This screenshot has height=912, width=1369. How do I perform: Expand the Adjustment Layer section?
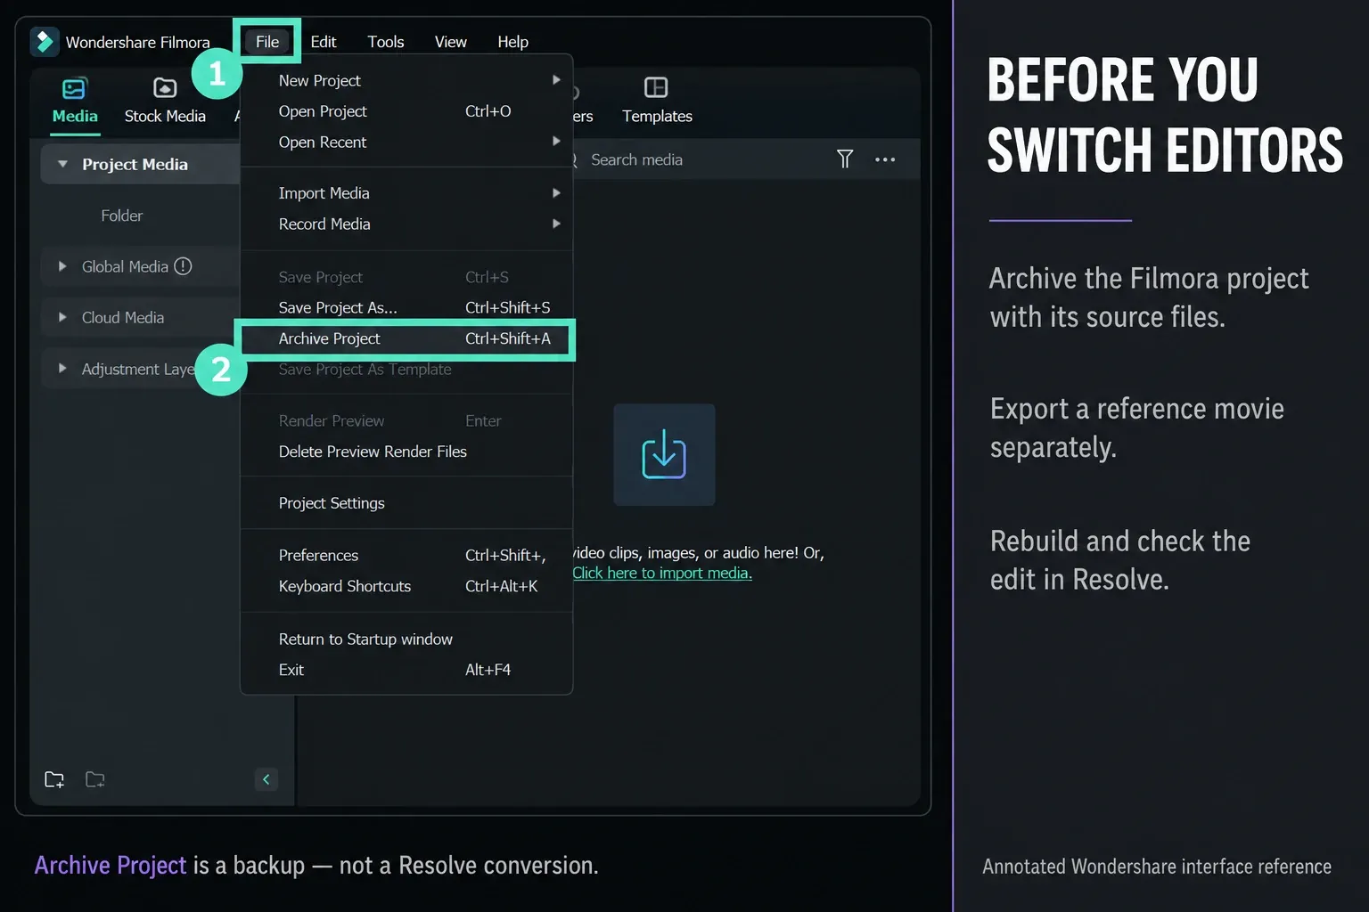(x=62, y=368)
